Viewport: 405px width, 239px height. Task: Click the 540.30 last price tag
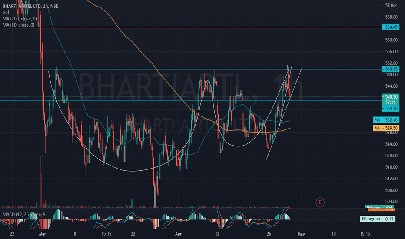click(x=391, y=97)
